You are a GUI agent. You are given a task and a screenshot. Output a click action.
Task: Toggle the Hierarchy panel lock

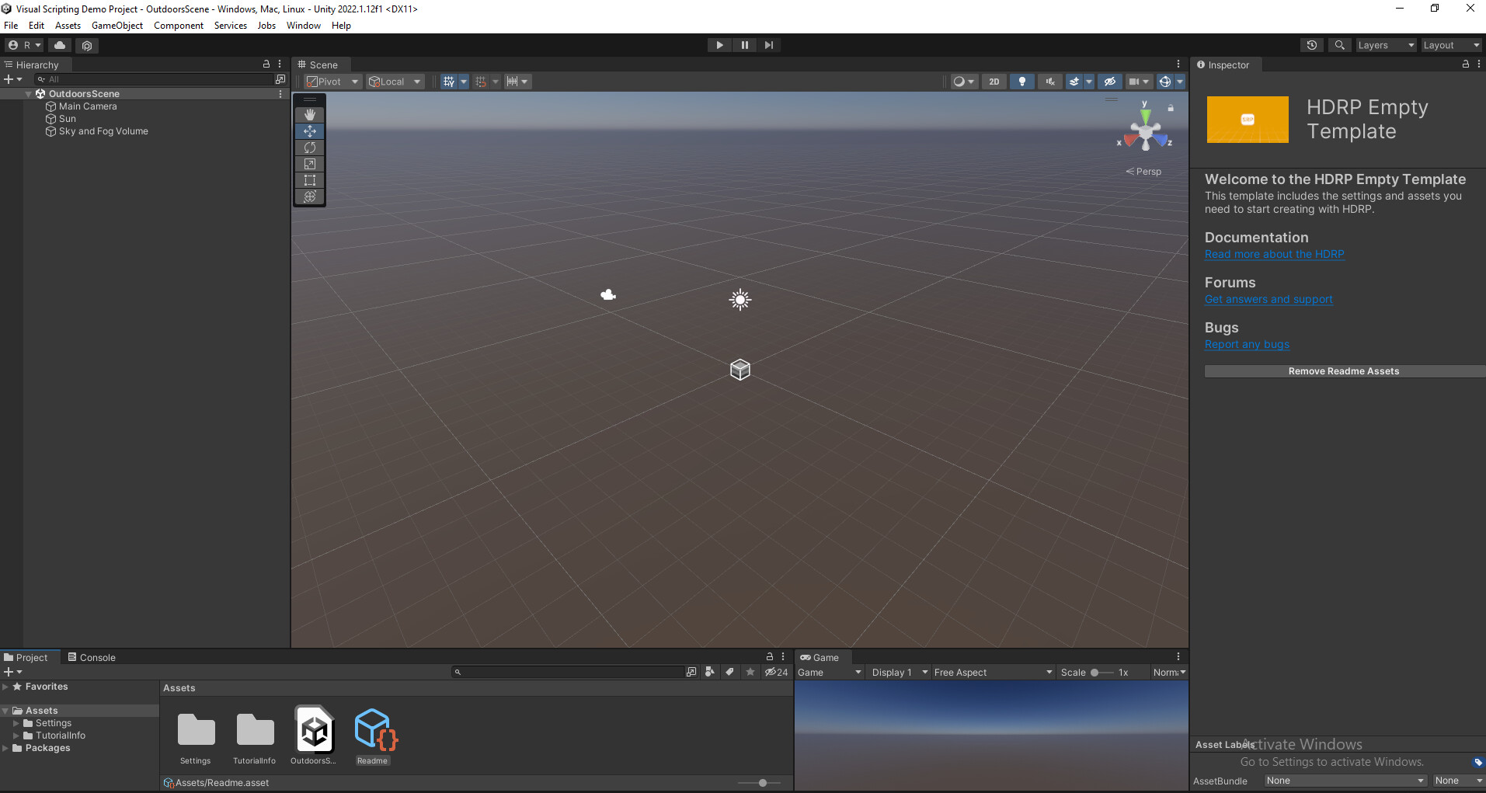[266, 64]
